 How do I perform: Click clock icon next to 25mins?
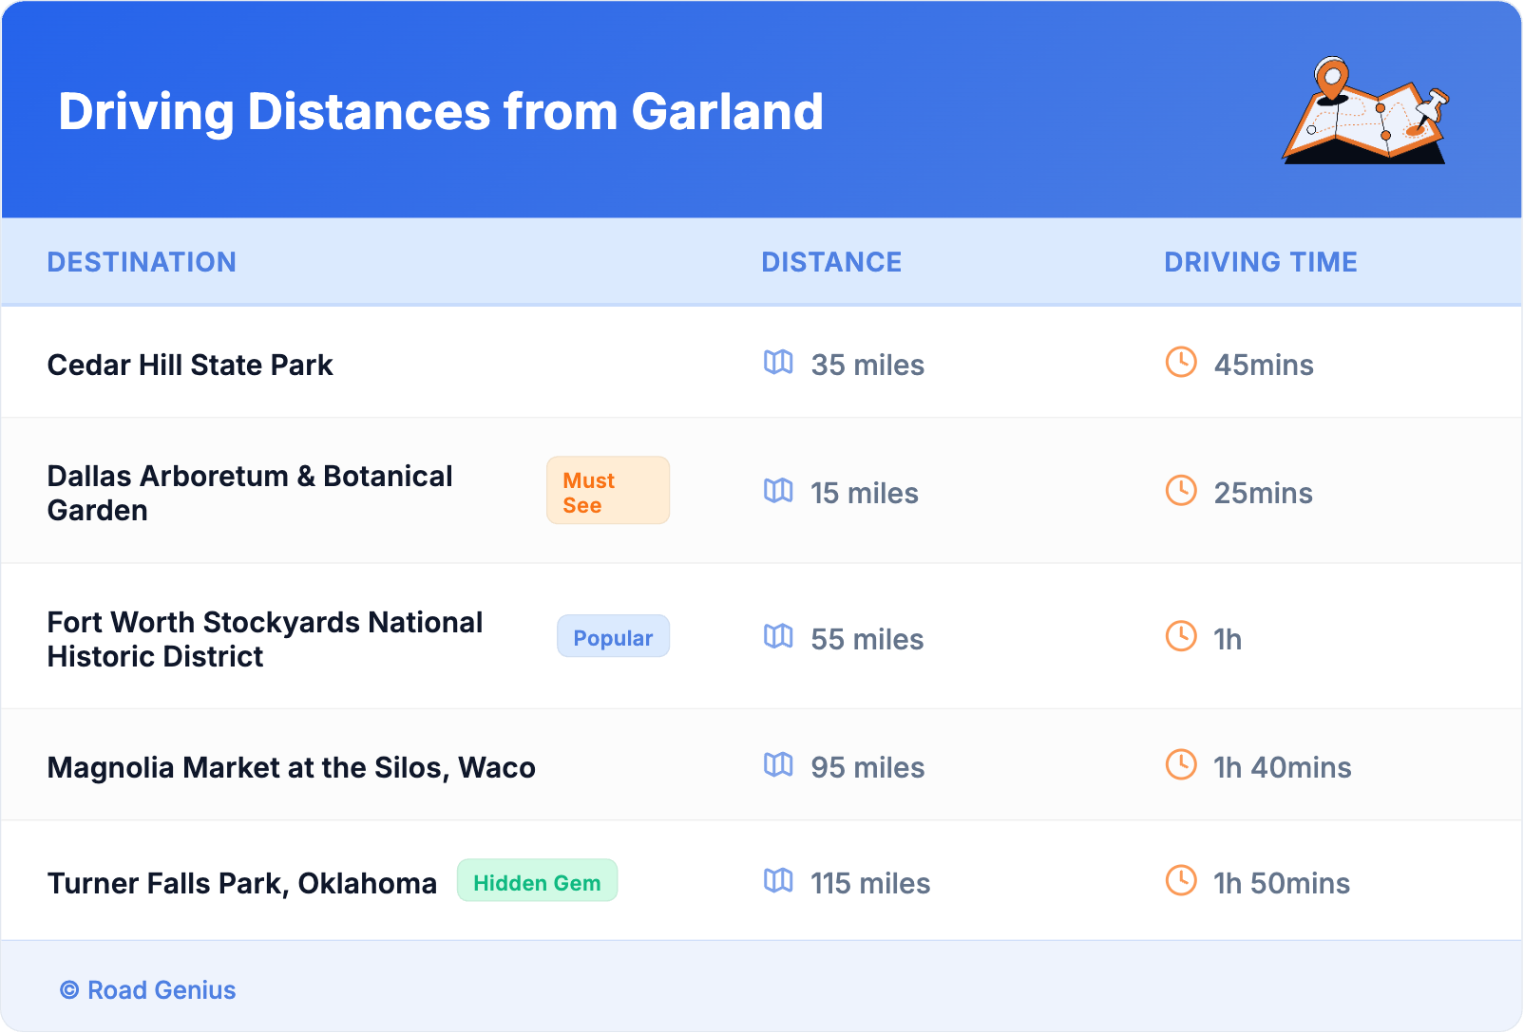[x=1181, y=491]
